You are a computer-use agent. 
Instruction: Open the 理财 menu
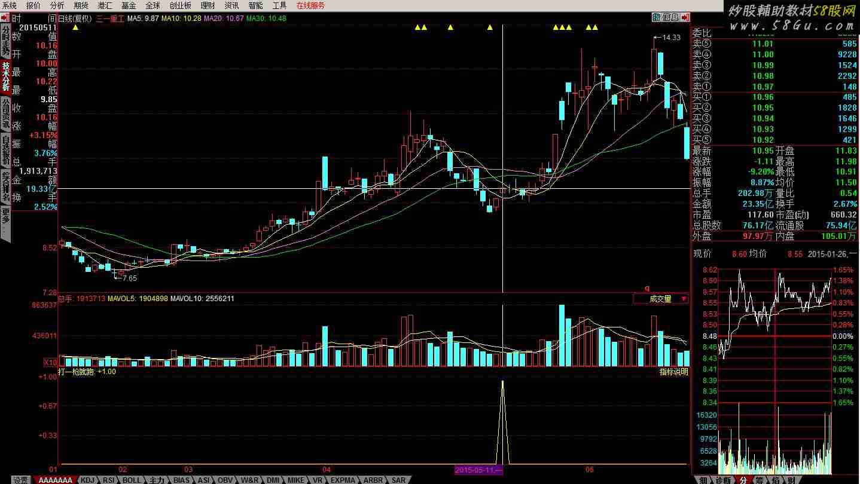(208, 5)
